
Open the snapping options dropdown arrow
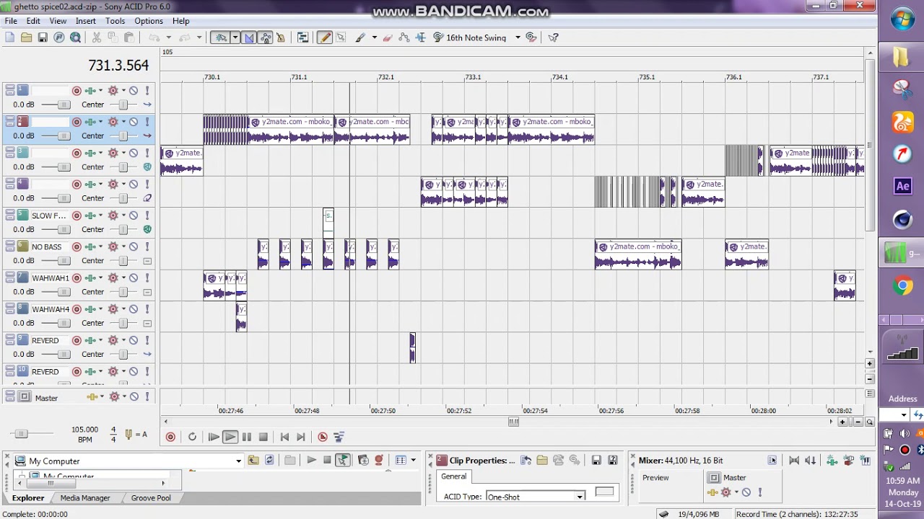(x=235, y=37)
